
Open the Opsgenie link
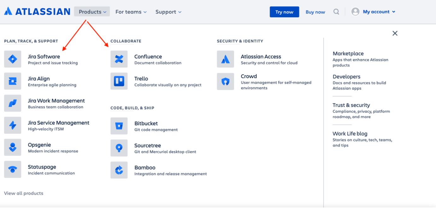(x=39, y=145)
